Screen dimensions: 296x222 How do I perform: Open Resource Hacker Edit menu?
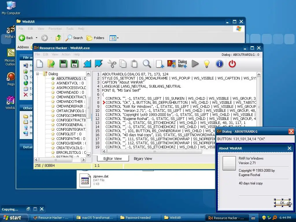(46, 54)
